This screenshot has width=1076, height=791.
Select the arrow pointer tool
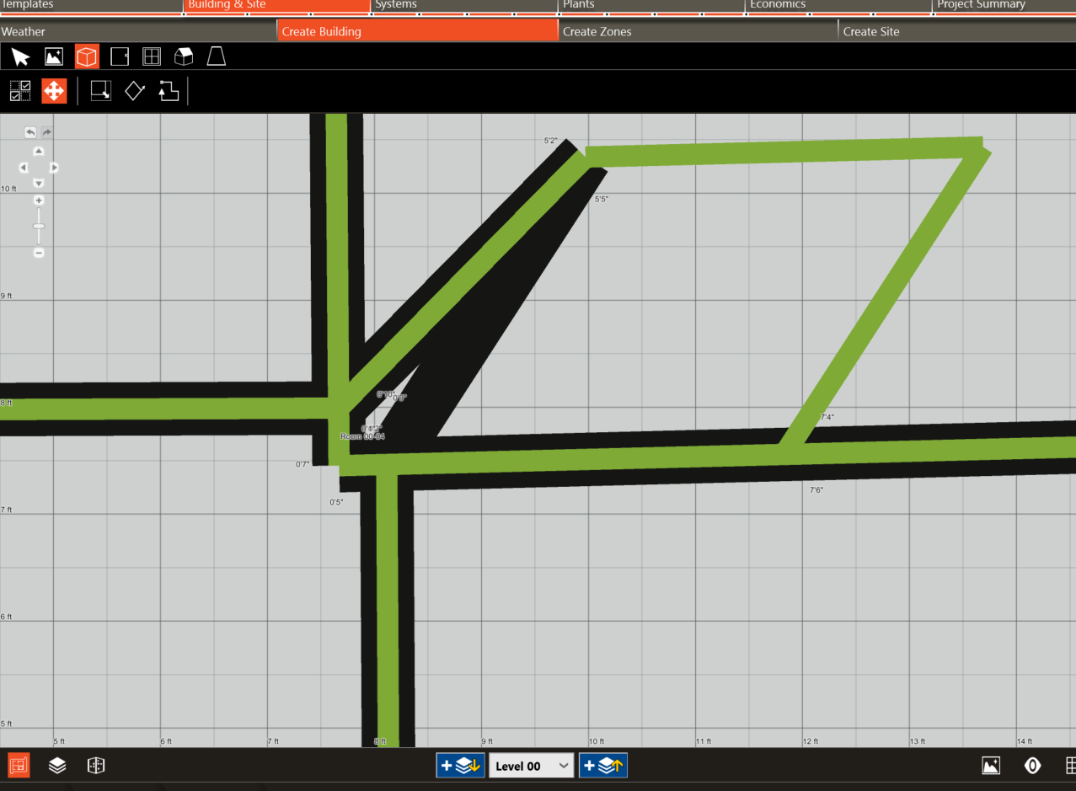(x=21, y=57)
